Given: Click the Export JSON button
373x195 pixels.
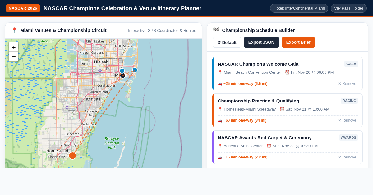Looking at the screenshot, I should (x=261, y=42).
